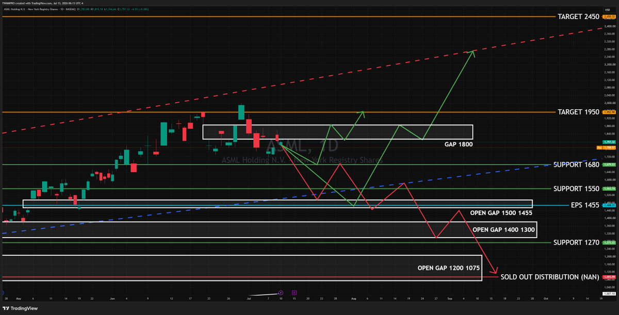Open the earnings E marker on timeline

(294, 292)
